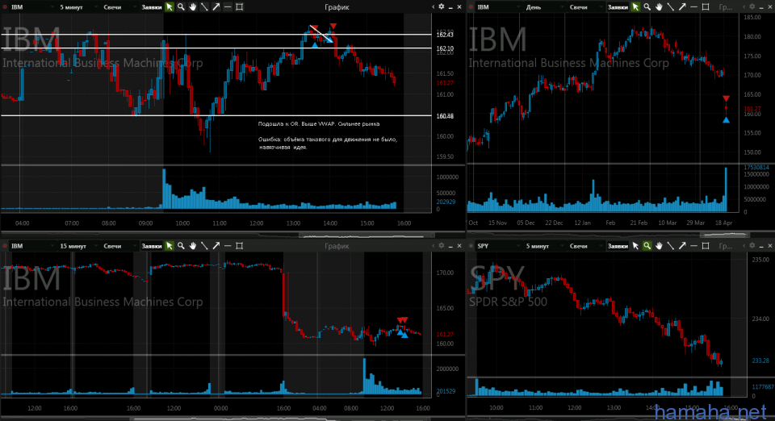Click the График title tab of IBM 5 минут chart
775x421 pixels.
pos(337,7)
